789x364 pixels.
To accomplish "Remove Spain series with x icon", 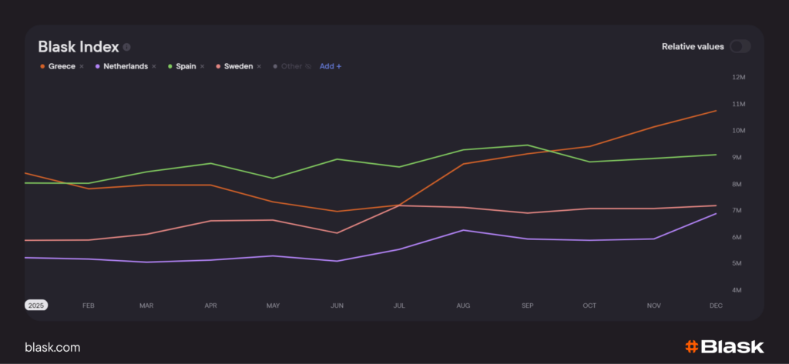I will click(x=202, y=67).
